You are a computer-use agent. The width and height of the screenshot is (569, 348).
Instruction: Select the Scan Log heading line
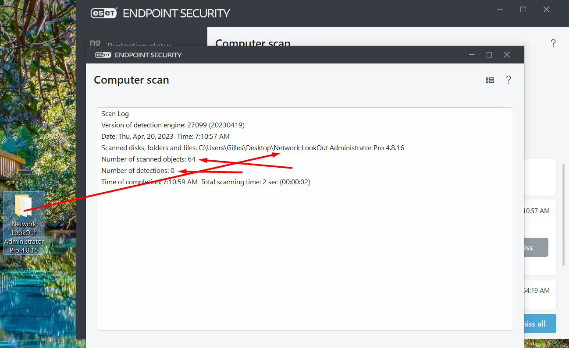point(115,114)
